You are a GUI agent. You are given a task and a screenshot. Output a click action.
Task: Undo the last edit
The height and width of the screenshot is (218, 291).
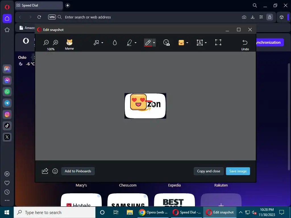point(245,45)
